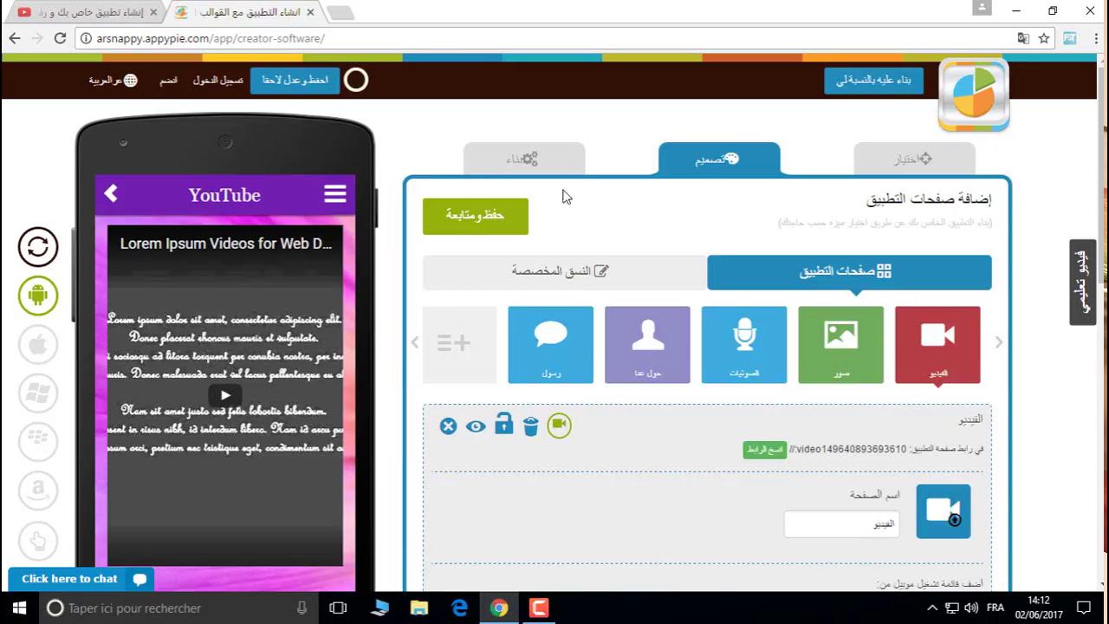Viewport: 1109px width, 624px height.
Task: Click the browser reload button
Action: point(60,38)
